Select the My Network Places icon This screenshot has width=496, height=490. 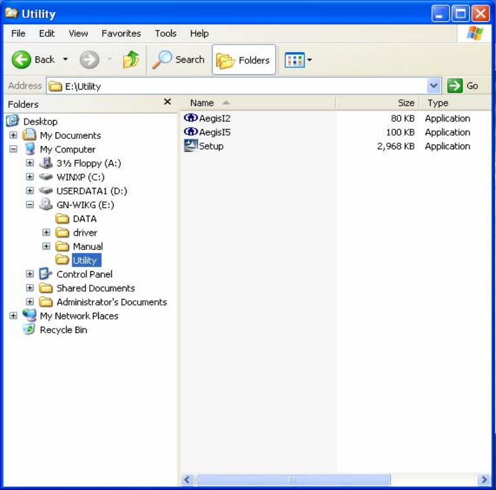tap(30, 316)
